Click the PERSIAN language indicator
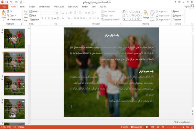This screenshot has height=129, width=194. [x=21, y=127]
